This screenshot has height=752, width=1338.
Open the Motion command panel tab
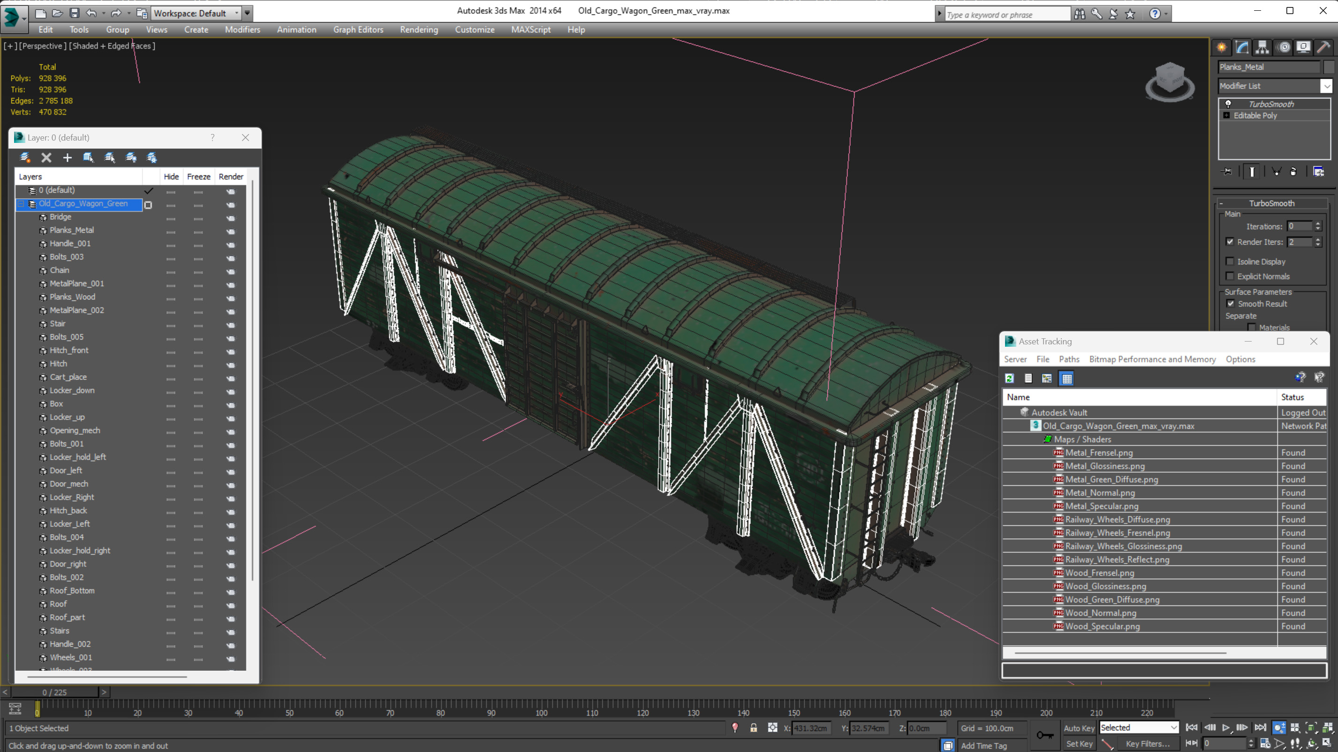[x=1284, y=47]
